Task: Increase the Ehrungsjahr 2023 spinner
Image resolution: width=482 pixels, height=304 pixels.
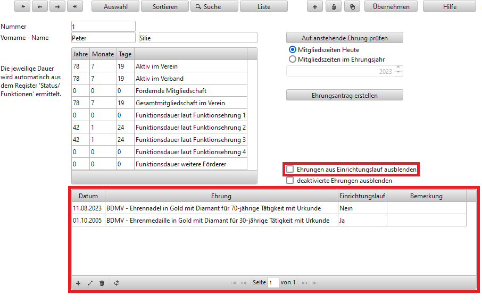Action: pos(398,69)
